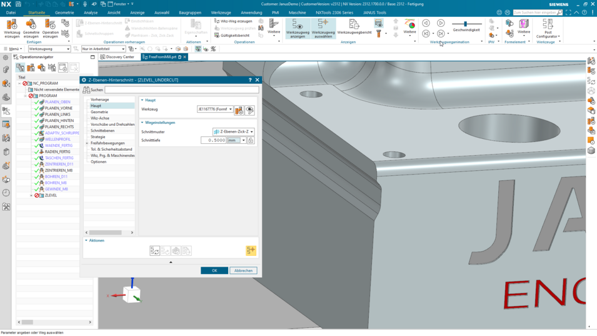This screenshot has width=597, height=336.
Task: Select Geometrie in dialog list
Action: (x=99, y=112)
